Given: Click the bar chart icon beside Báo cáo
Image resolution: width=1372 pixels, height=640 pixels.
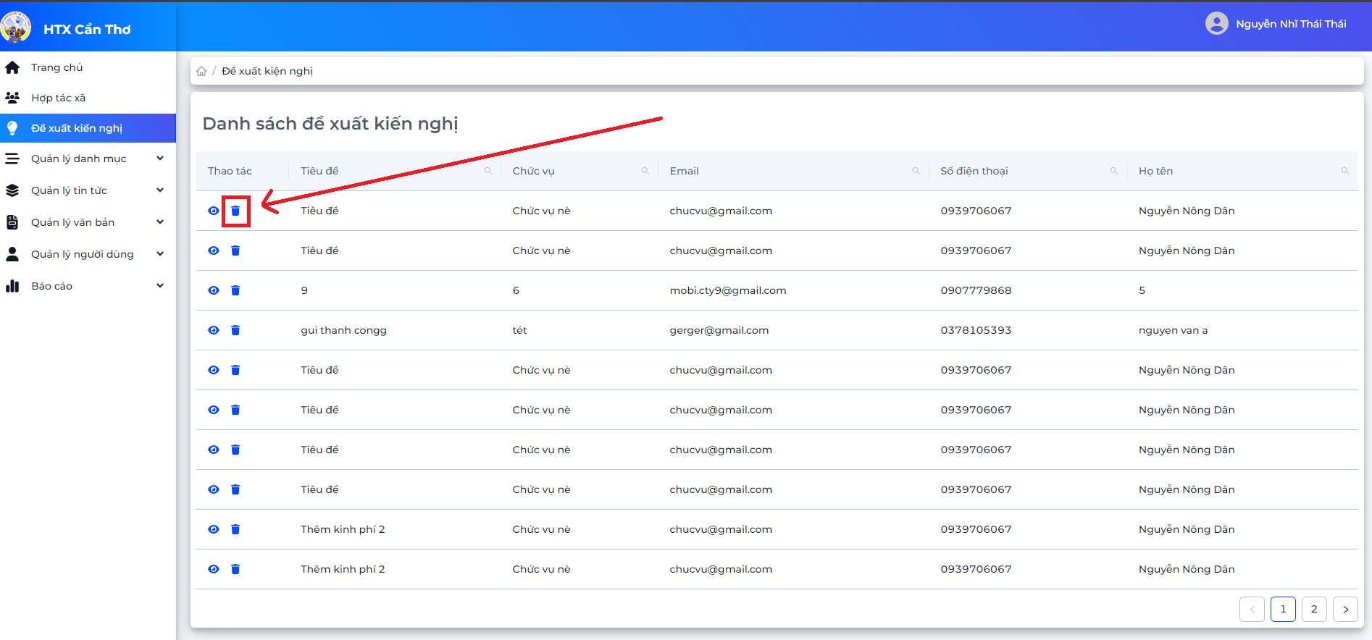Looking at the screenshot, I should click(12, 286).
